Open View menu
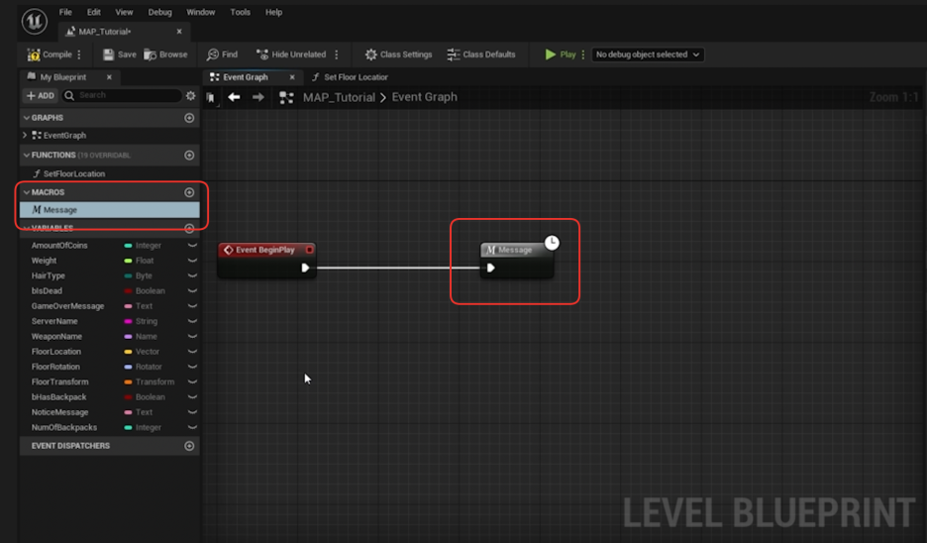Screen dimensions: 927x543 124,12
